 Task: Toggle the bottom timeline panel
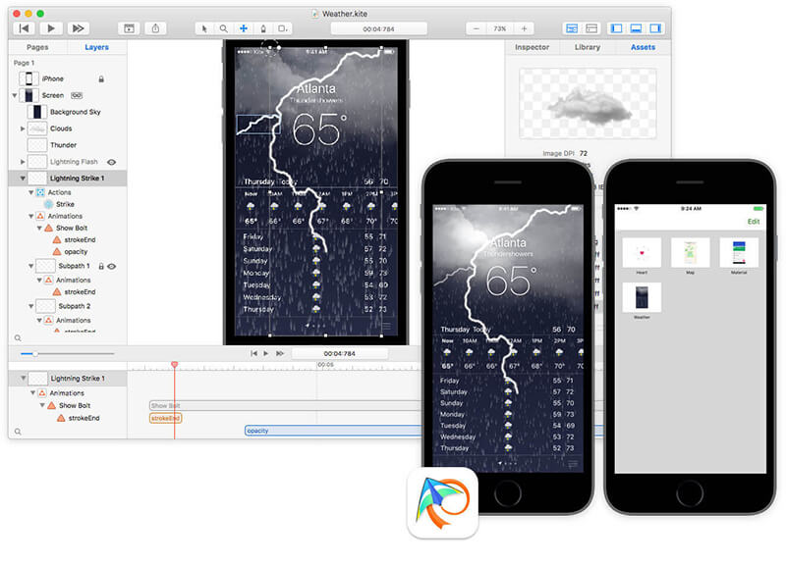(x=636, y=28)
